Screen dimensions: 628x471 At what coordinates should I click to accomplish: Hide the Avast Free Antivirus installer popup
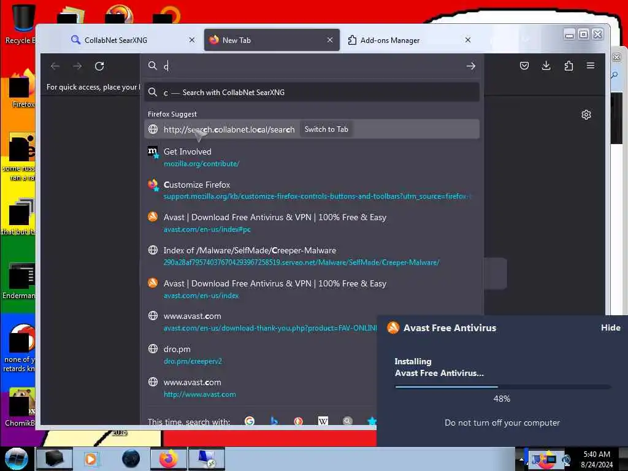(610, 327)
